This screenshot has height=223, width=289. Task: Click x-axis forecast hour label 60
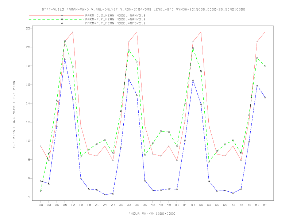point(201,205)
